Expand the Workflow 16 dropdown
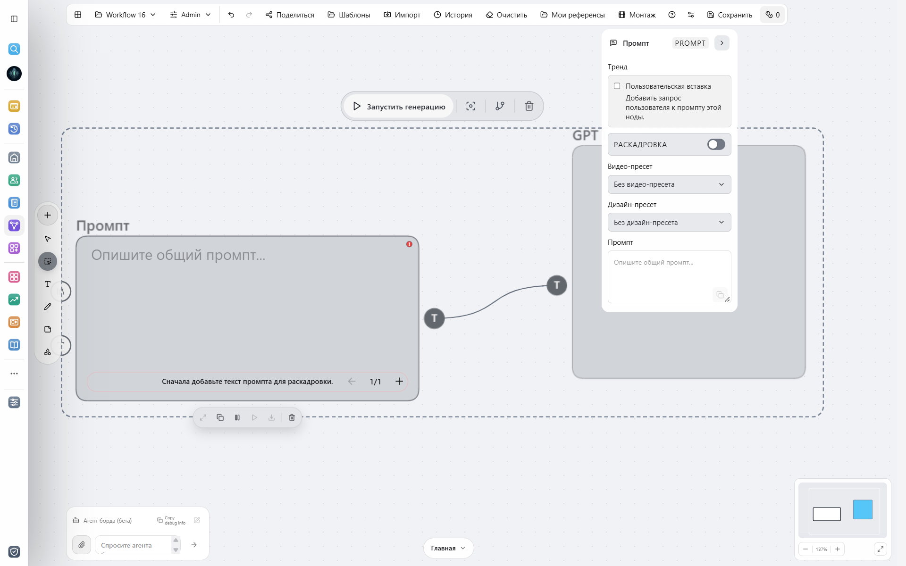 point(126,15)
